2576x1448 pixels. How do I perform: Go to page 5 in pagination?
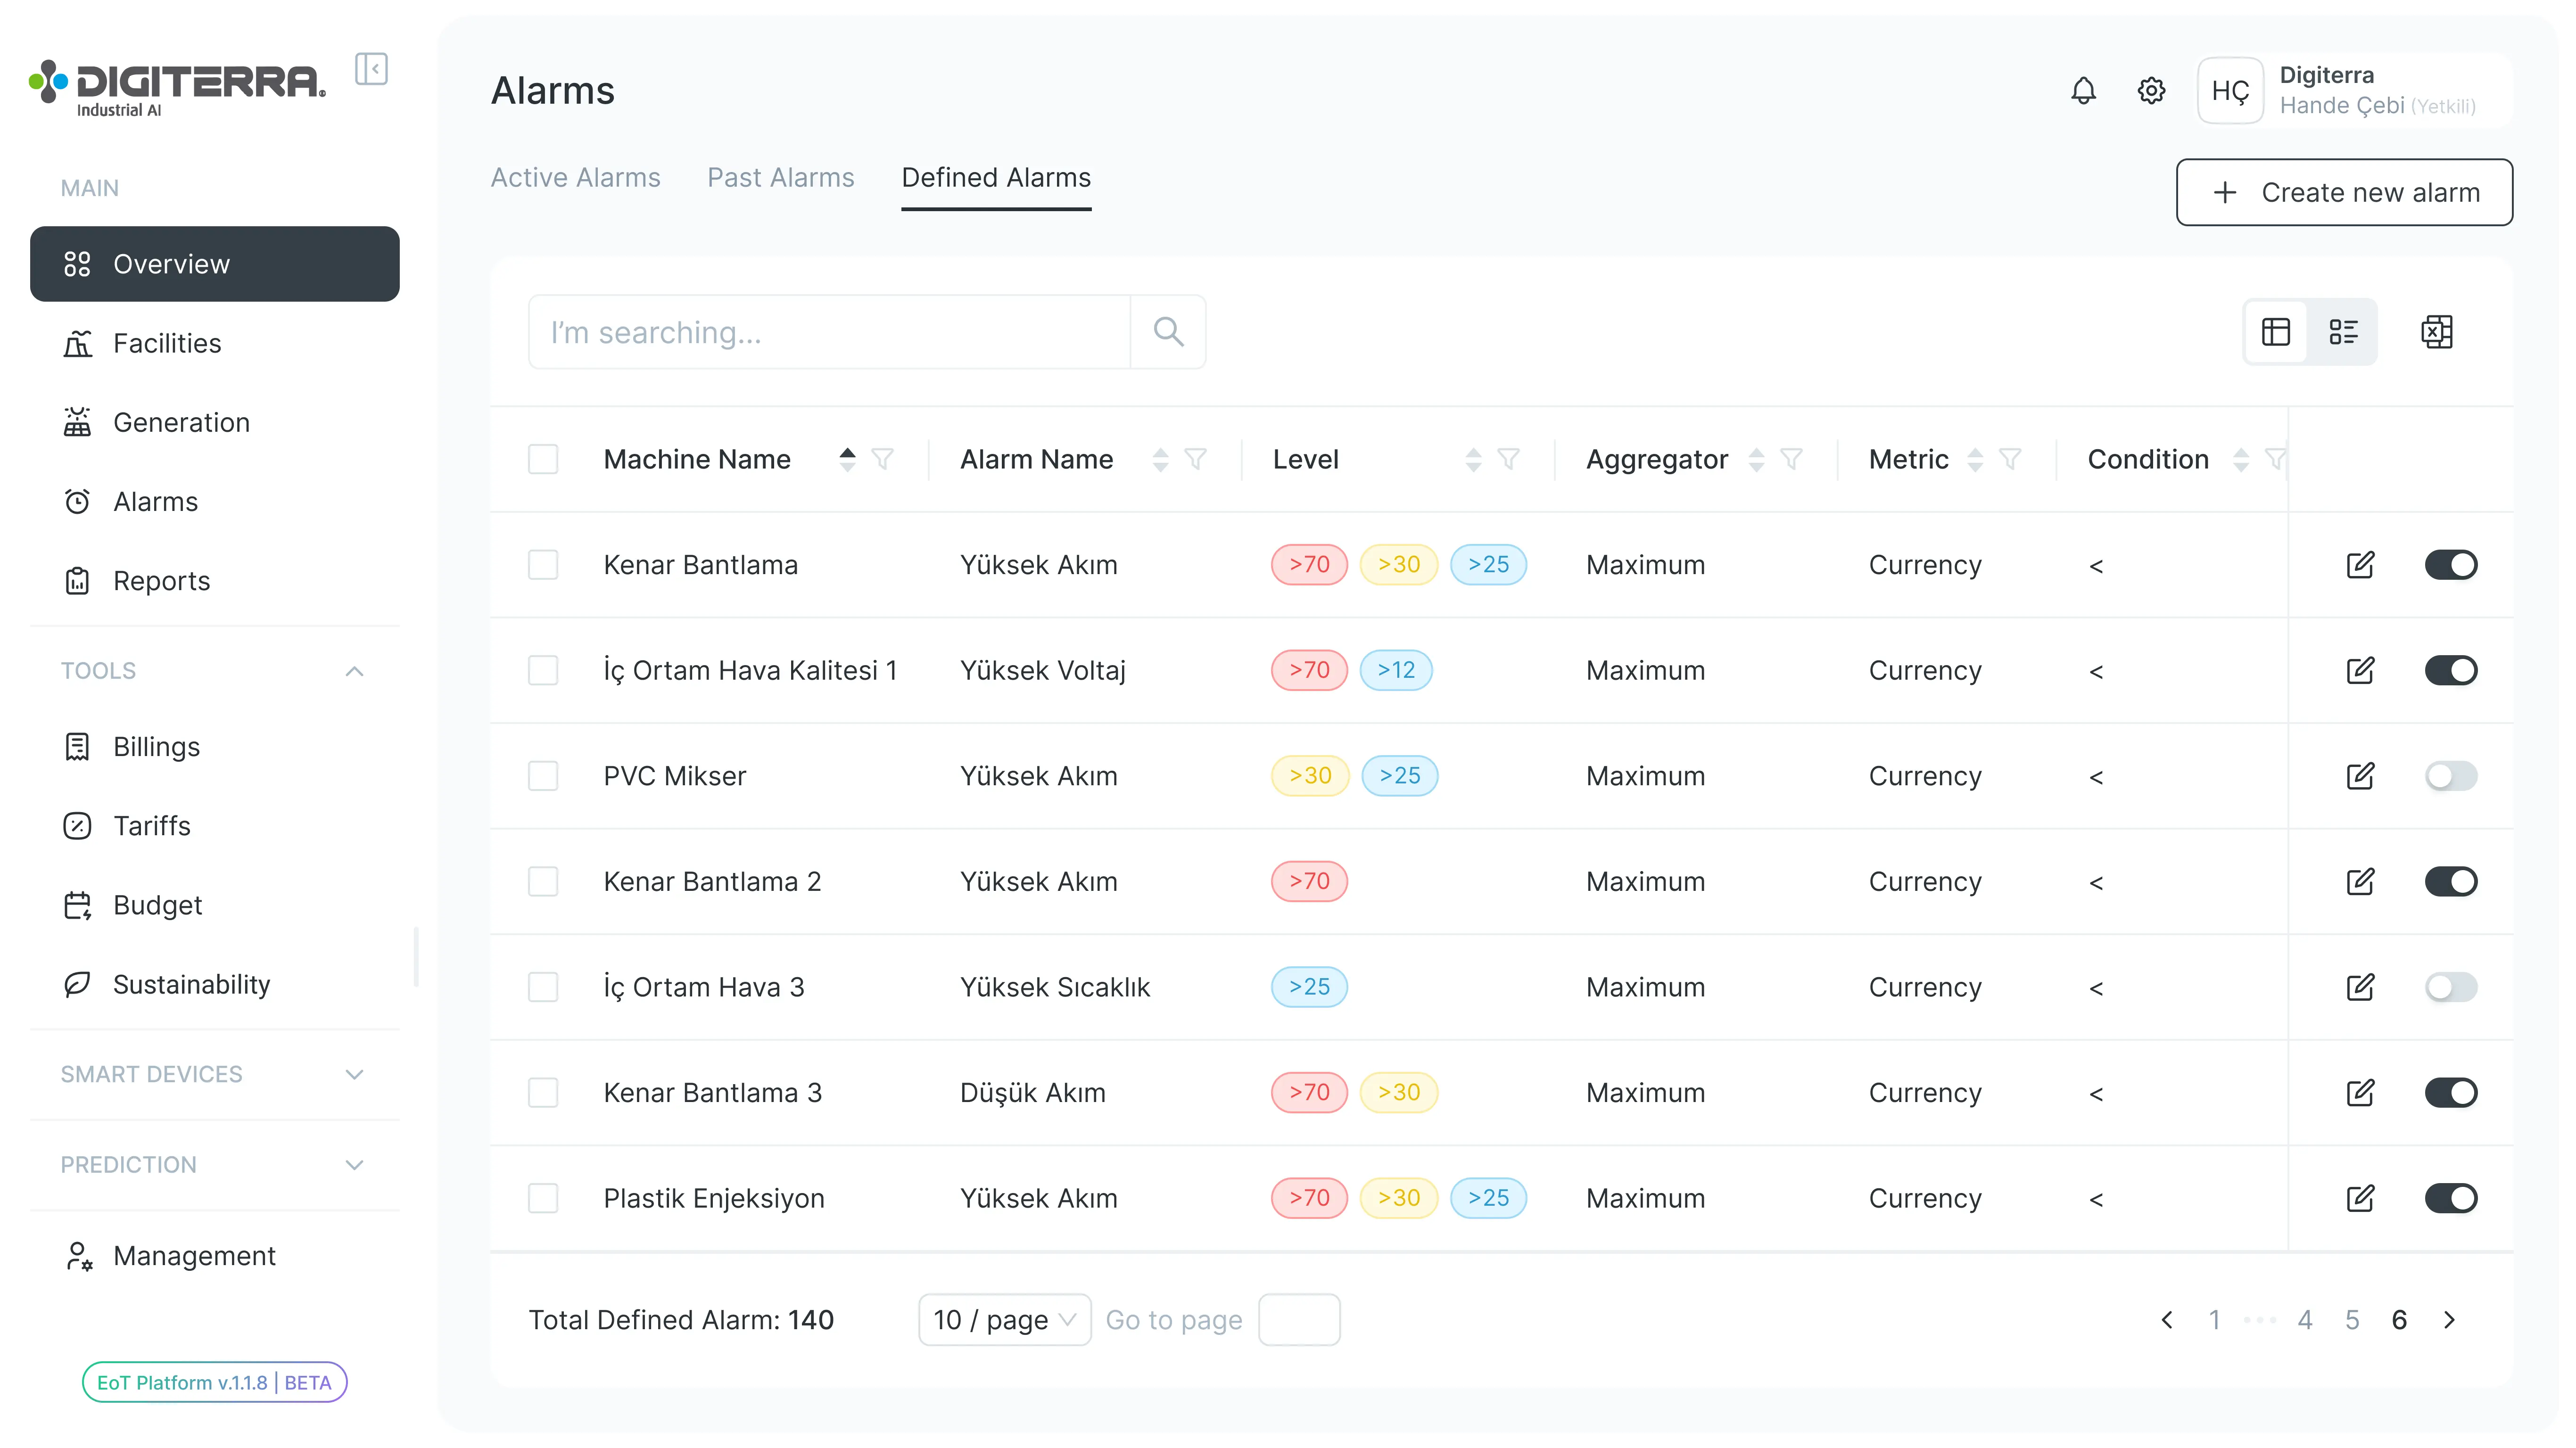point(2352,1320)
